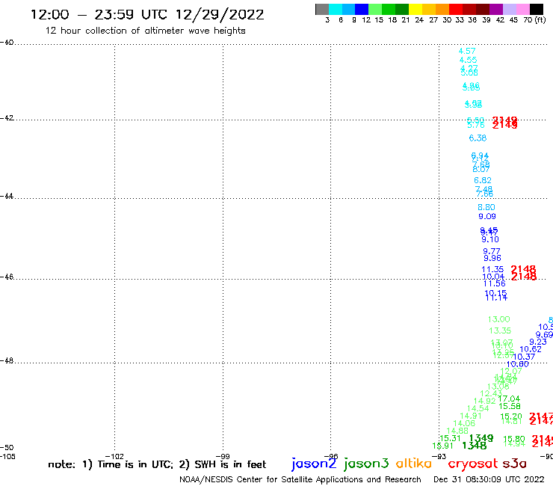
Task: Select the 15.31 wave height reading
Action: (x=450, y=438)
